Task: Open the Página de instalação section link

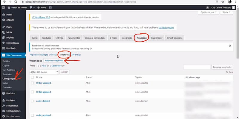Action: [39, 55]
